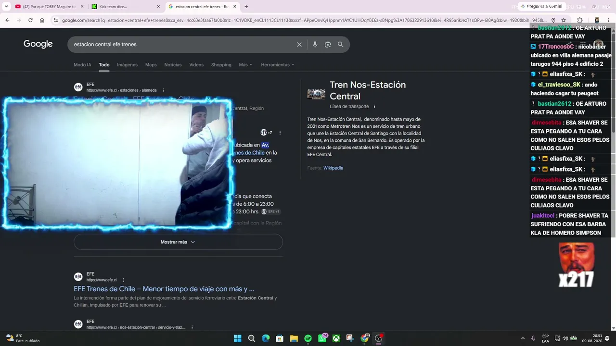The height and width of the screenshot is (346, 616).
Task: Focus the Google search box
Action: click(x=183, y=44)
